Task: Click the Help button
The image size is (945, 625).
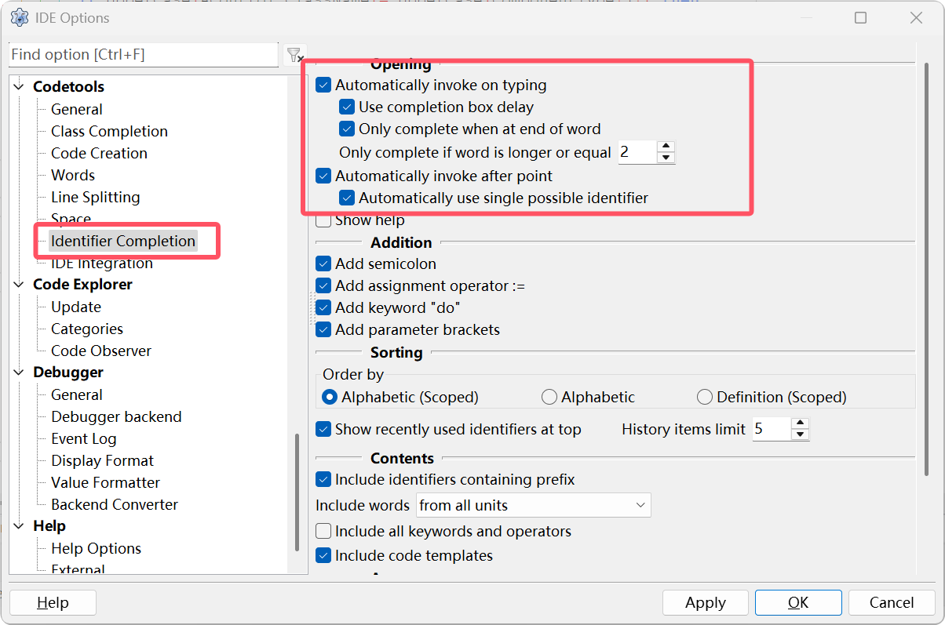Action: tap(53, 603)
